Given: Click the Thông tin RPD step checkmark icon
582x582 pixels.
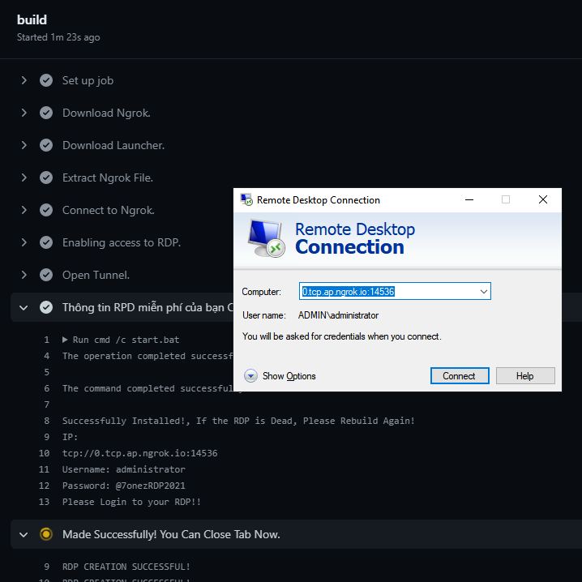Looking at the screenshot, I should coord(46,307).
